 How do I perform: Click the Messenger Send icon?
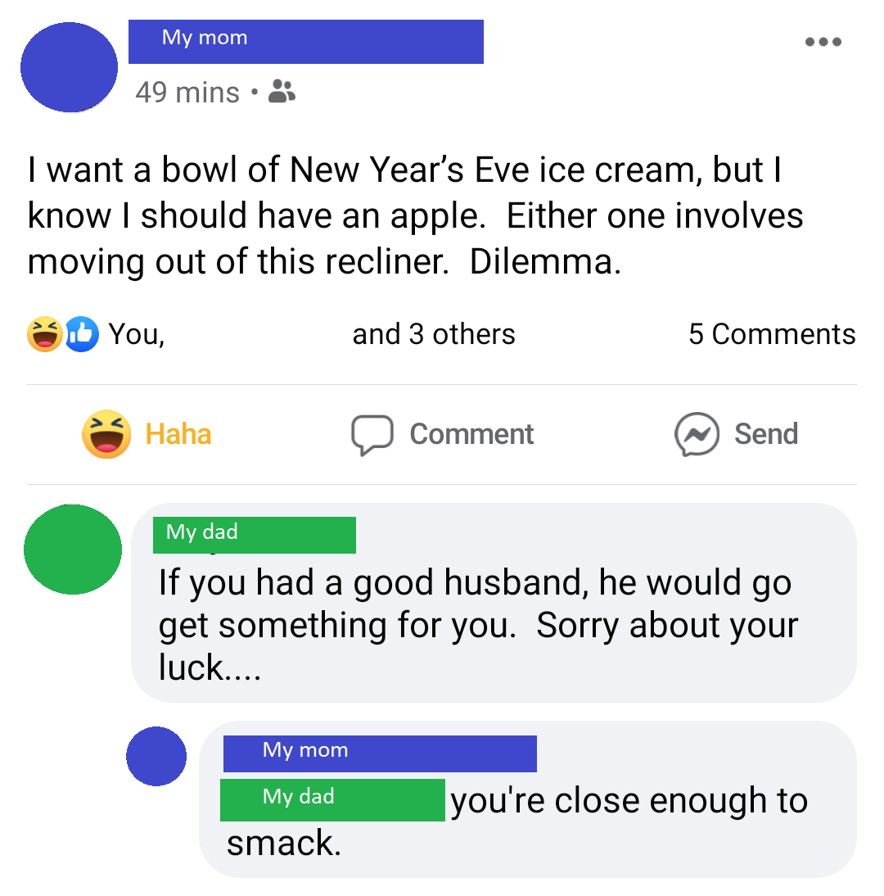(697, 434)
